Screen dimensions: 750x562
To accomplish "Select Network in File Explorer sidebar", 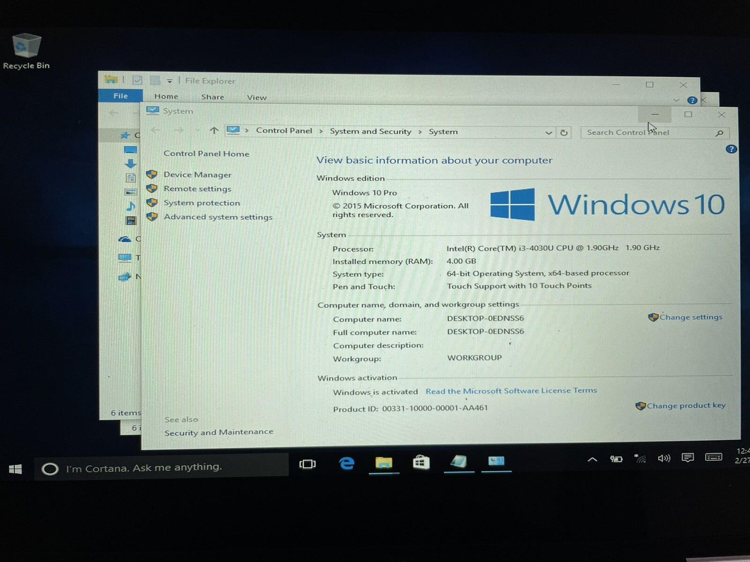I will pos(125,277).
